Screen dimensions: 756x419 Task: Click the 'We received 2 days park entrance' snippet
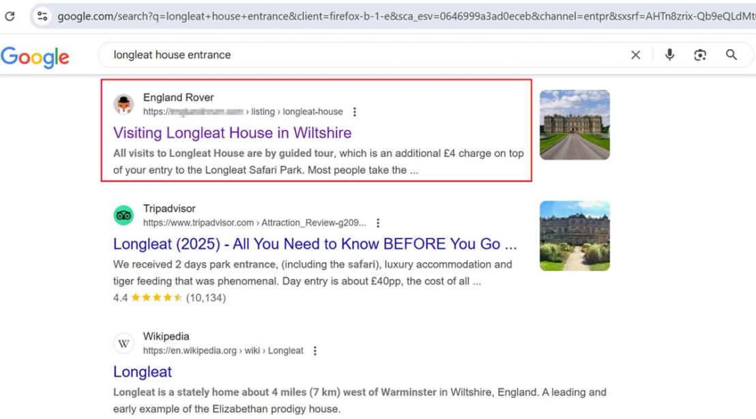tap(312, 272)
